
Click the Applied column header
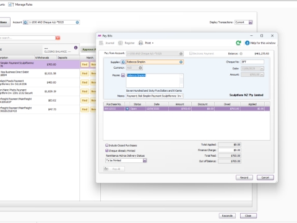[252, 104]
